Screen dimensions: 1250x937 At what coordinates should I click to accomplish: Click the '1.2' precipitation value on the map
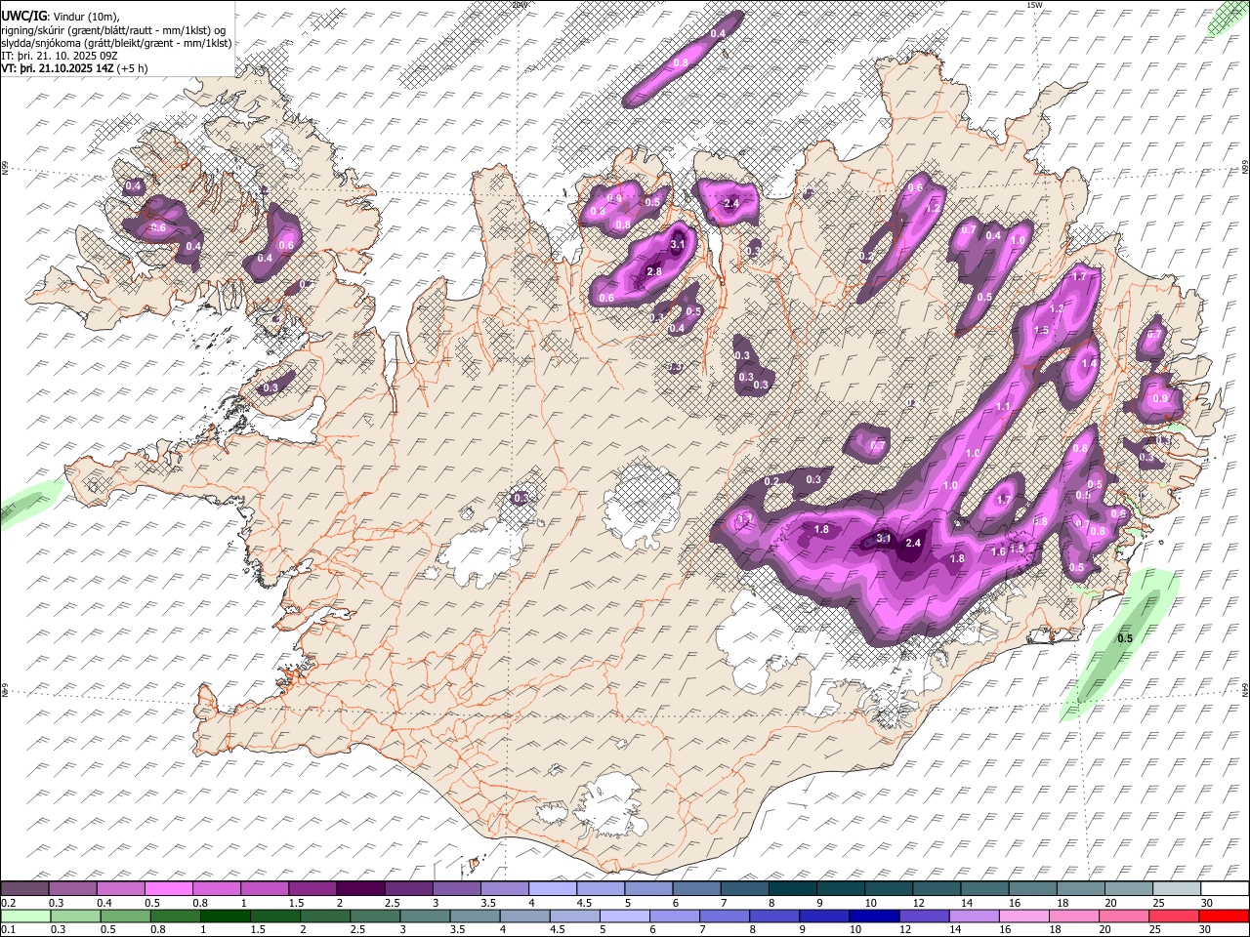[x=933, y=208]
